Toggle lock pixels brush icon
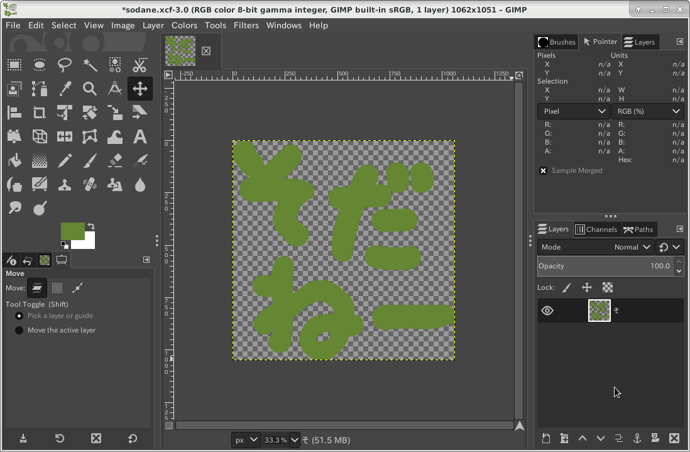The image size is (690, 452). 566,288
